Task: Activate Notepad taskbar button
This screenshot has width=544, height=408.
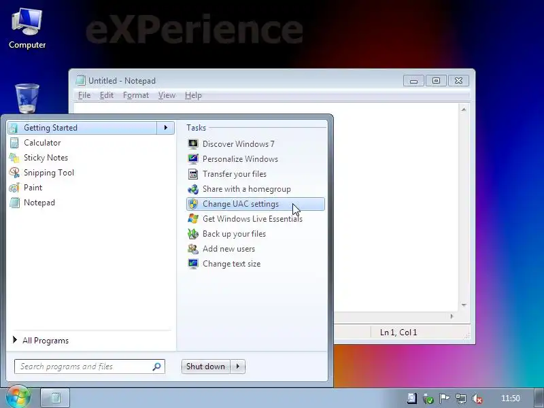Action: [55, 398]
